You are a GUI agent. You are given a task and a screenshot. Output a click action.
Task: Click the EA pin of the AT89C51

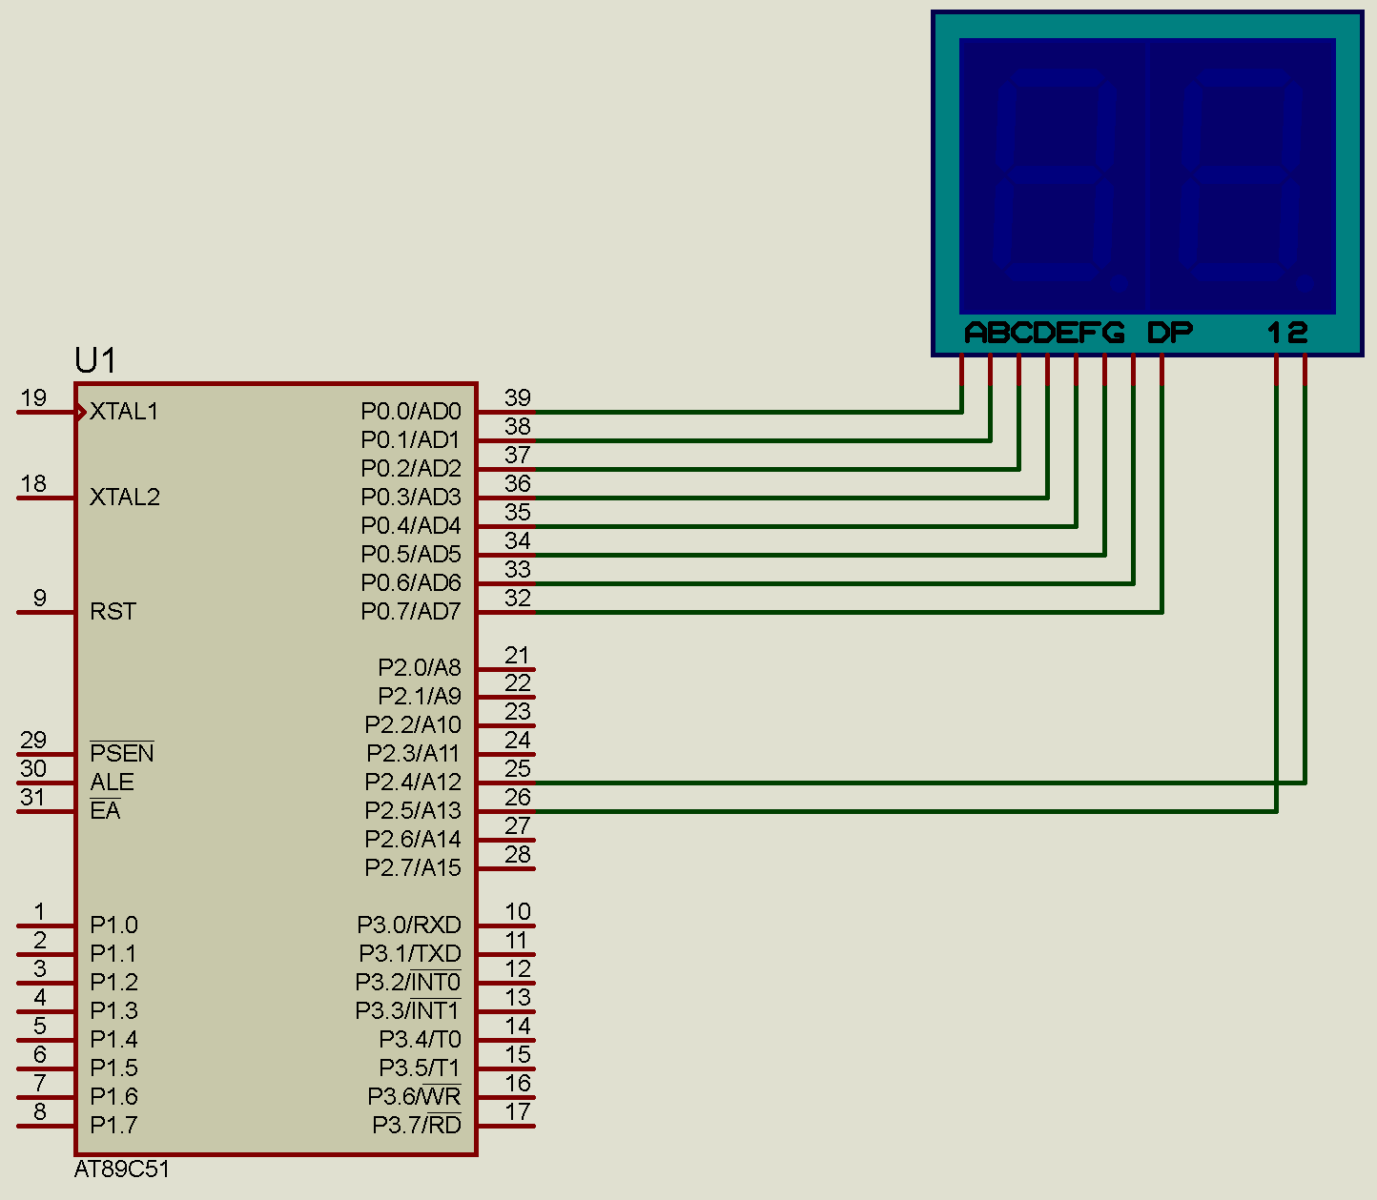105,810
